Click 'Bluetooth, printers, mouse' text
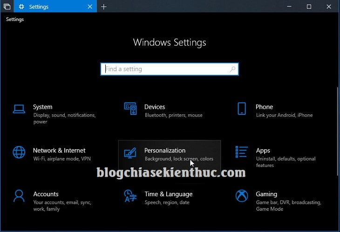340x232 pixels. [173, 115]
